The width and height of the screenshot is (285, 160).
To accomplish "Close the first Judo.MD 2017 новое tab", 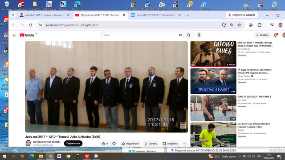I will [x=68, y=15].
